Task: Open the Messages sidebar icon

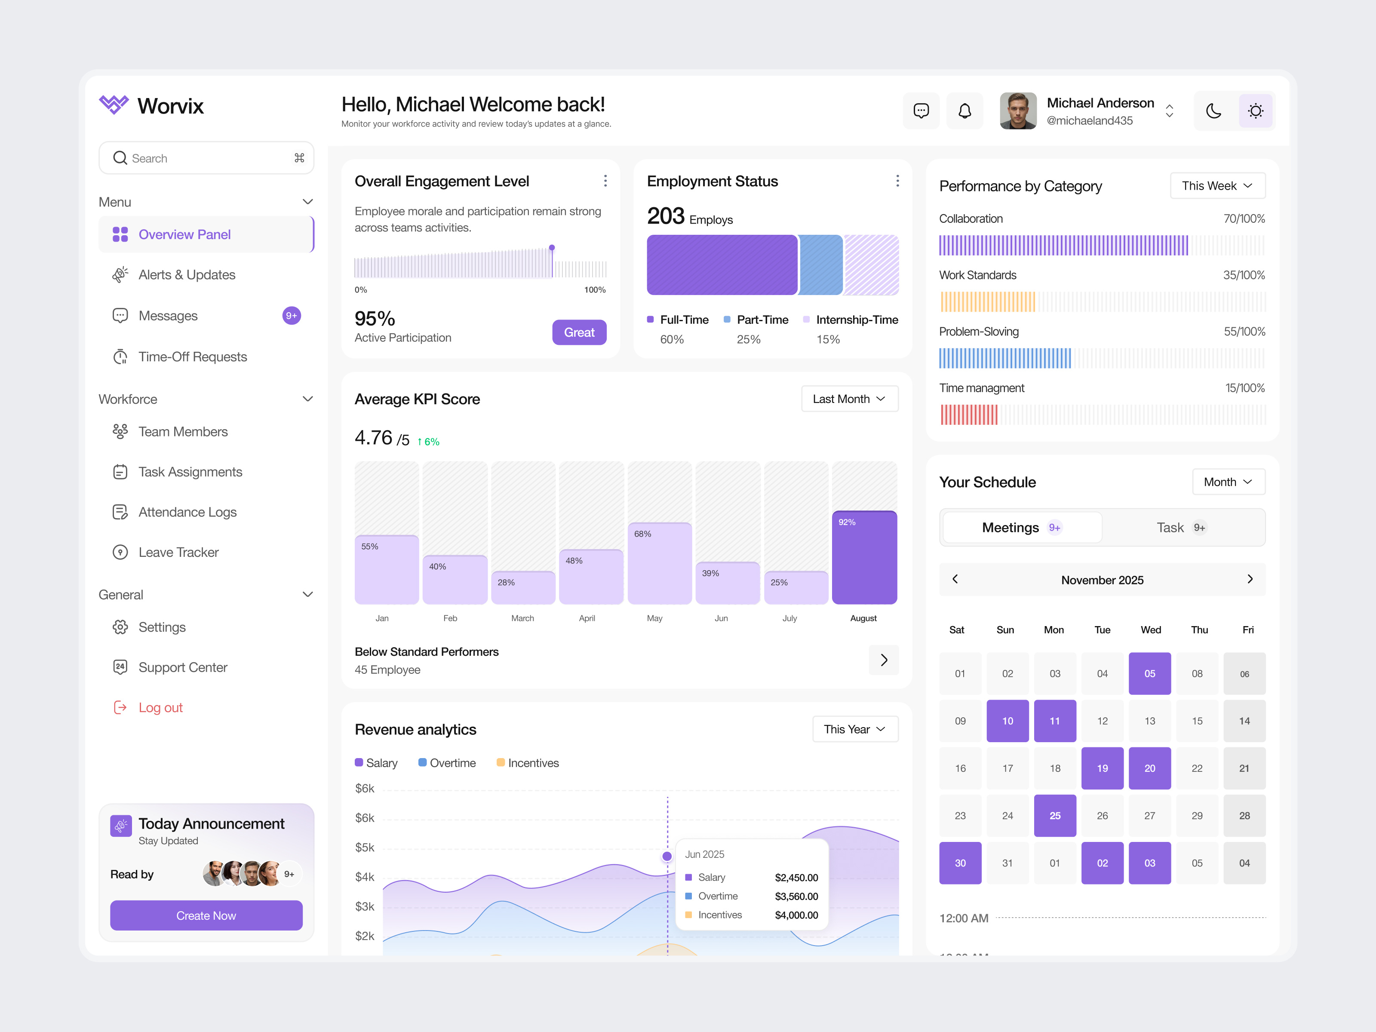Action: click(x=121, y=315)
